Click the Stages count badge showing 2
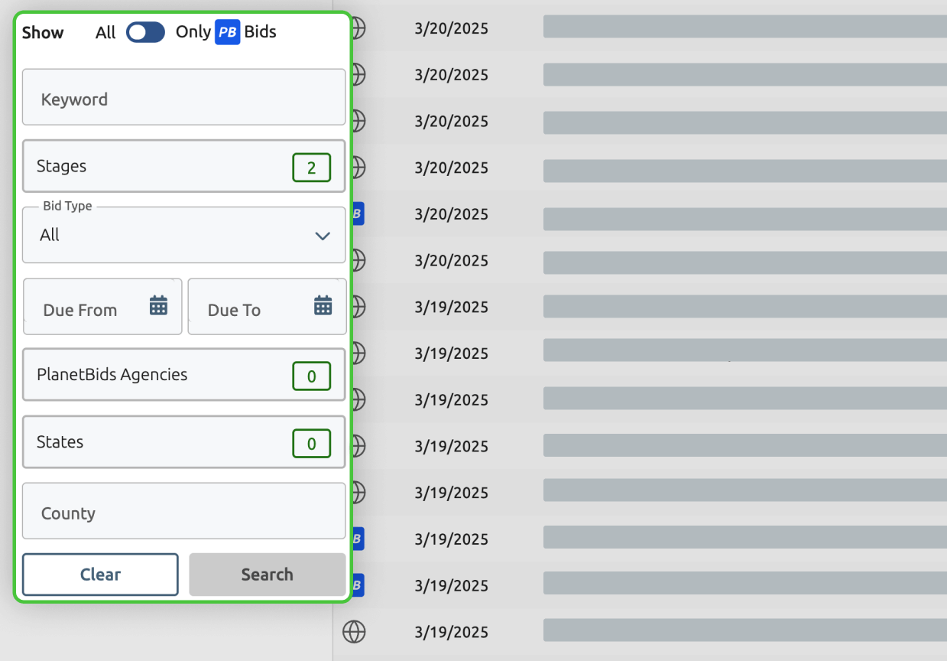The image size is (947, 661). (x=311, y=167)
